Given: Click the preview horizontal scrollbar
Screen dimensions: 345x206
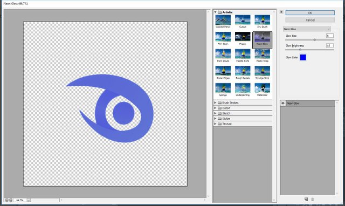Looking at the screenshot, I should coord(133,200).
